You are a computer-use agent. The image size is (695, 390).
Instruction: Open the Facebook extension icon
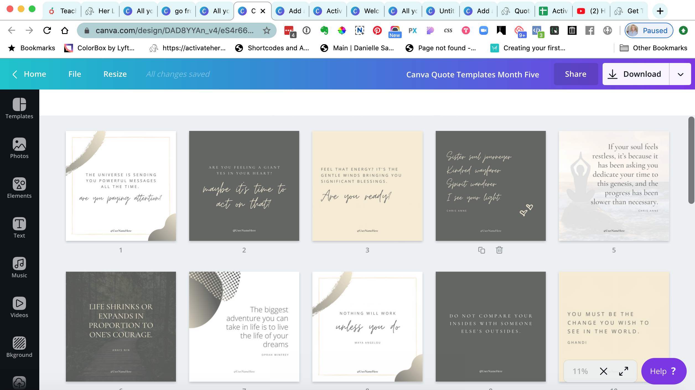click(590, 30)
